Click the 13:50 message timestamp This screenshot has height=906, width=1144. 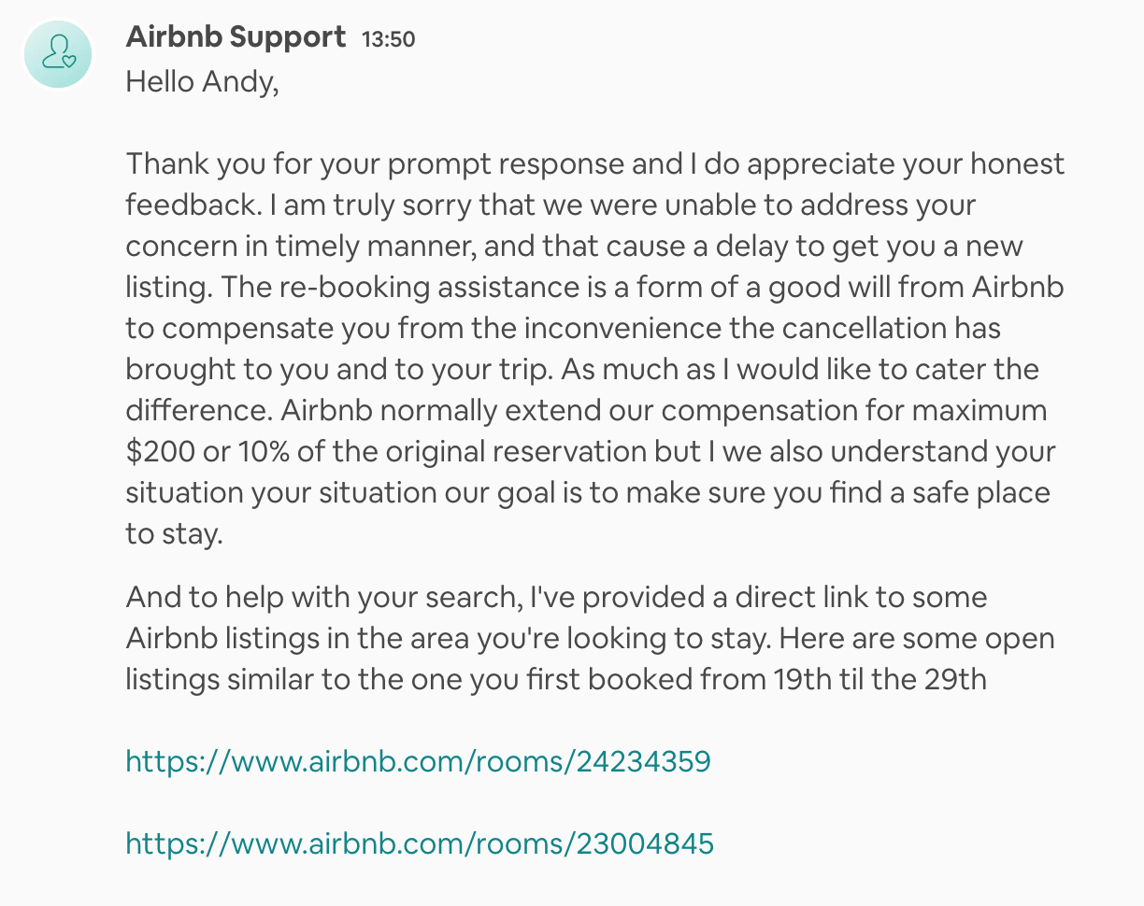click(x=388, y=40)
